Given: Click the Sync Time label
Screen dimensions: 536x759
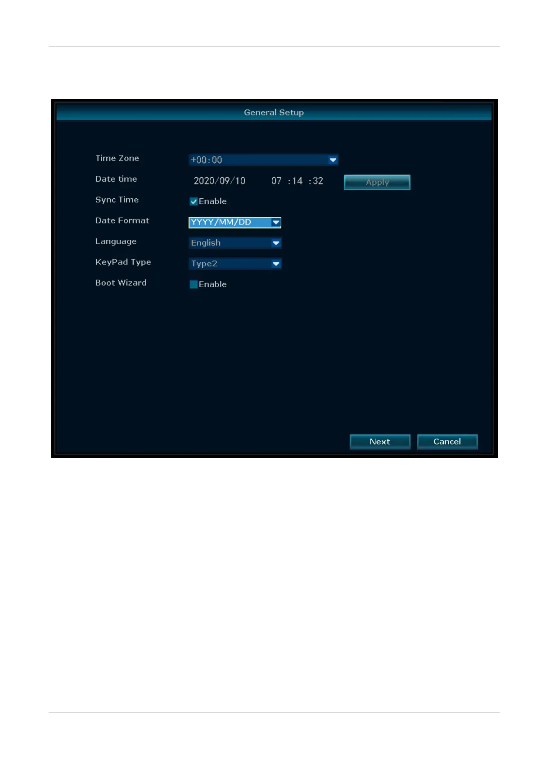Looking at the screenshot, I should [x=117, y=200].
